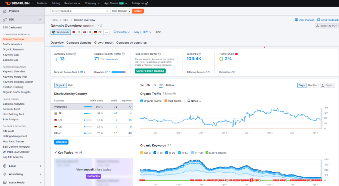Collapse the SEO sidebar section
This screenshot has width=339, height=186.
tap(40, 19)
